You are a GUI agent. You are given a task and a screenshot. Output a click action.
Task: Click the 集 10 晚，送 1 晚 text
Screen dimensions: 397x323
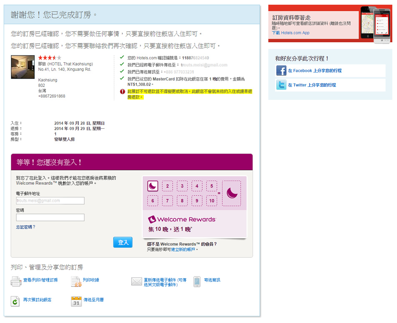point(170,229)
